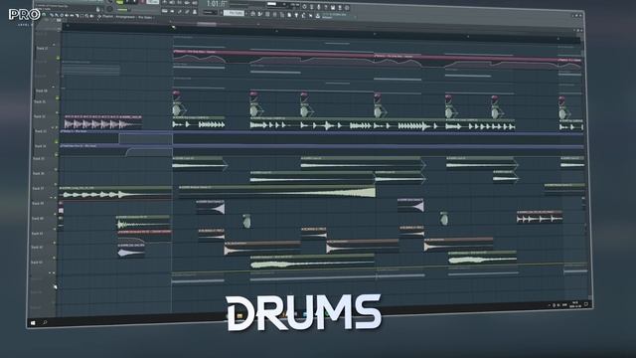636x358 pixels.
Task: Select first impact clip on Track 41
Action: pos(262,248)
